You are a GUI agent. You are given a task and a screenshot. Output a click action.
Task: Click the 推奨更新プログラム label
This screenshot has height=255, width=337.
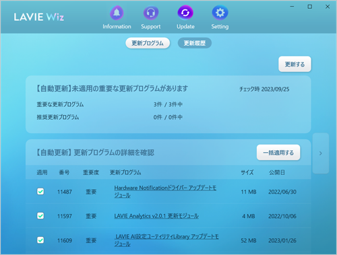(58, 117)
